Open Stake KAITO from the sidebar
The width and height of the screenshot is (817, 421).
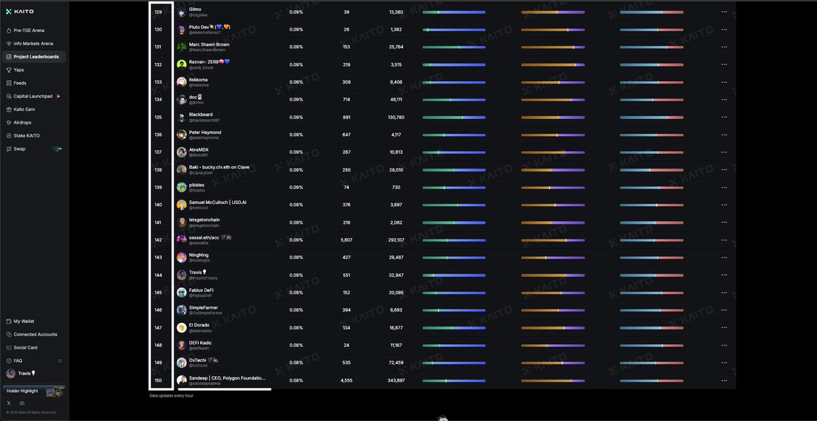pos(27,135)
